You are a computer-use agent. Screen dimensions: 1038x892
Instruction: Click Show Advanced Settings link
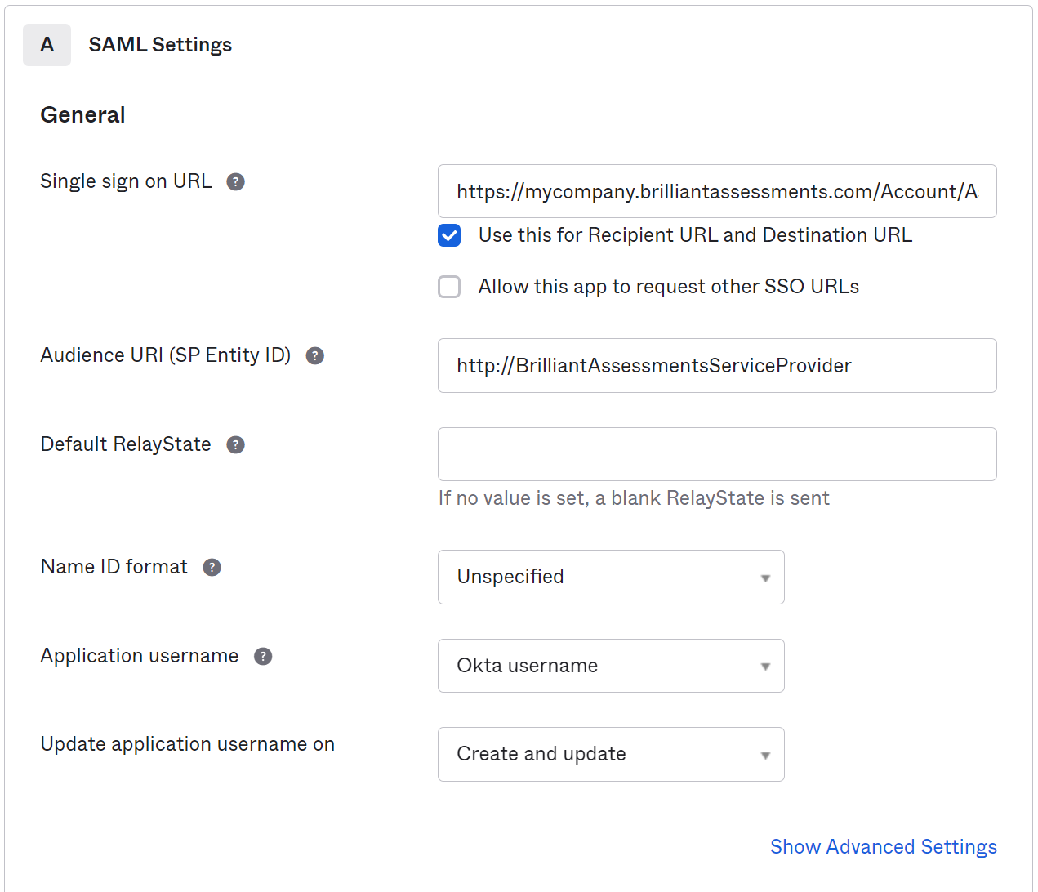click(883, 846)
